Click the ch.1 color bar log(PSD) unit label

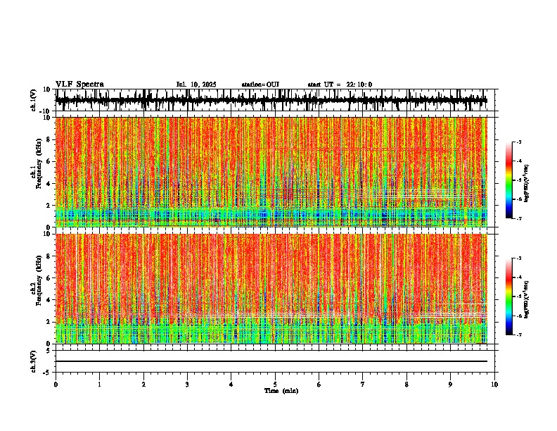pyautogui.click(x=527, y=184)
